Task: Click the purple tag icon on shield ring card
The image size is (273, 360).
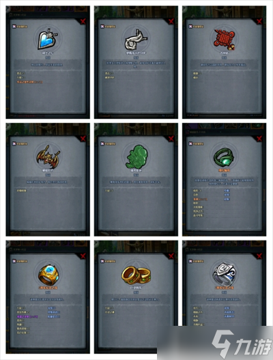Action: (190, 261)
